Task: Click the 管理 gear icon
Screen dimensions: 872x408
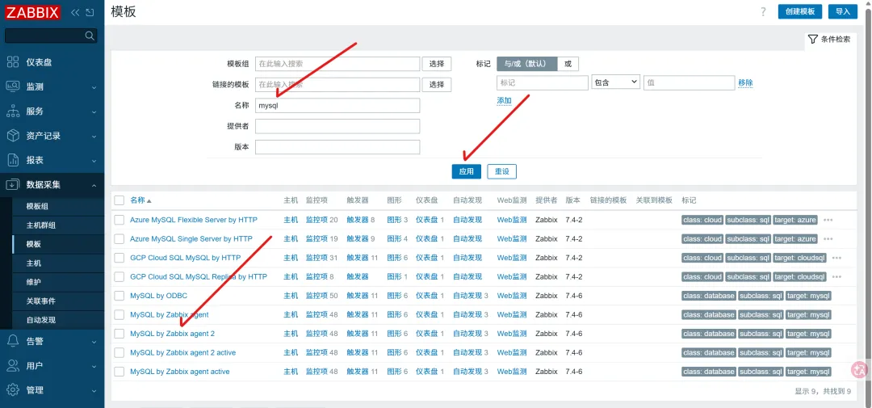Action: pyautogui.click(x=13, y=390)
